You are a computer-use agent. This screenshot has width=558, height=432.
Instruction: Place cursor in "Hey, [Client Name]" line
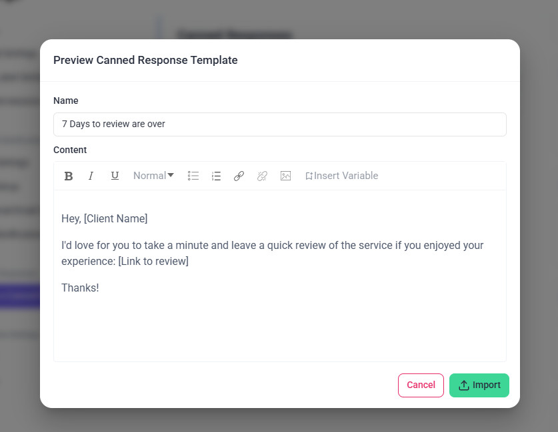tap(105, 218)
